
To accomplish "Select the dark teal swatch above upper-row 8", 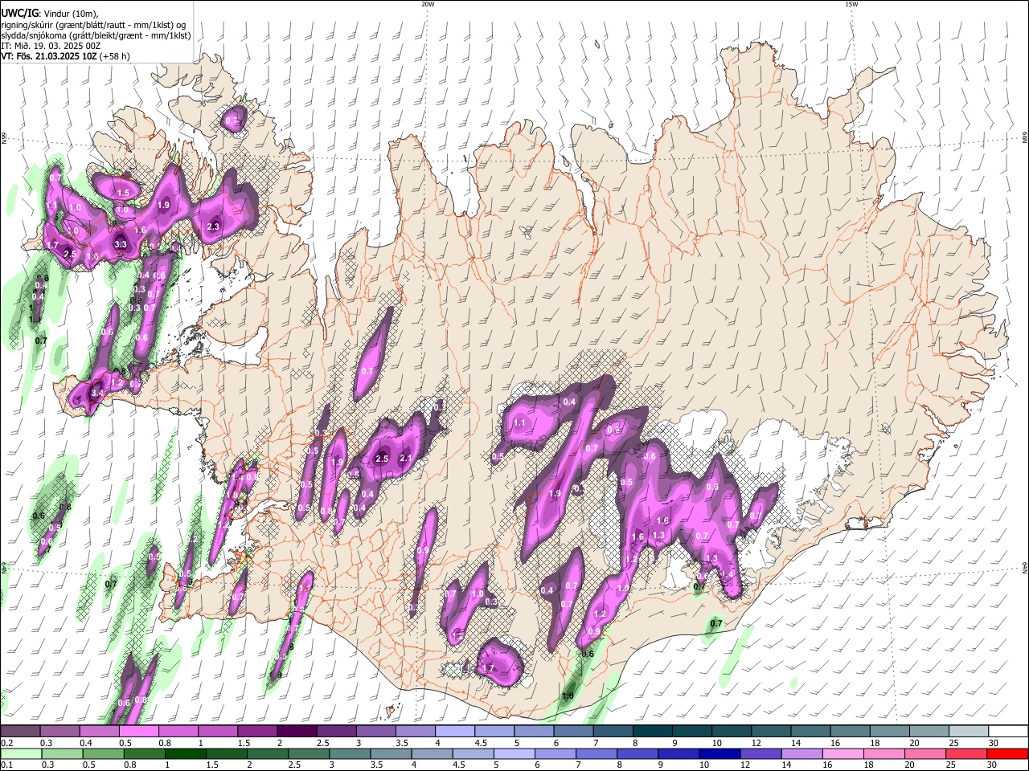I will pos(653,731).
